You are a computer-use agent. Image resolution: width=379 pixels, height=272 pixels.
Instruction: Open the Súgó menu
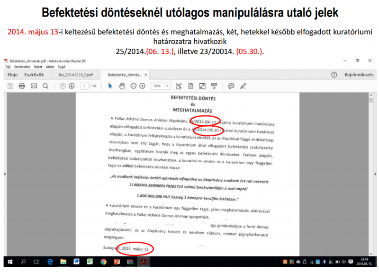62,67
